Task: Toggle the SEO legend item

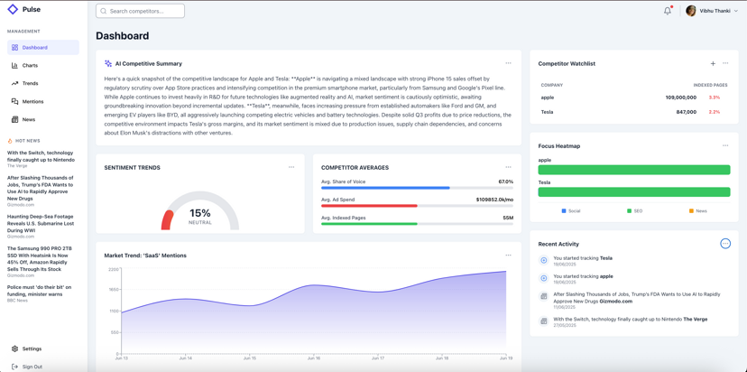Action: pos(634,210)
